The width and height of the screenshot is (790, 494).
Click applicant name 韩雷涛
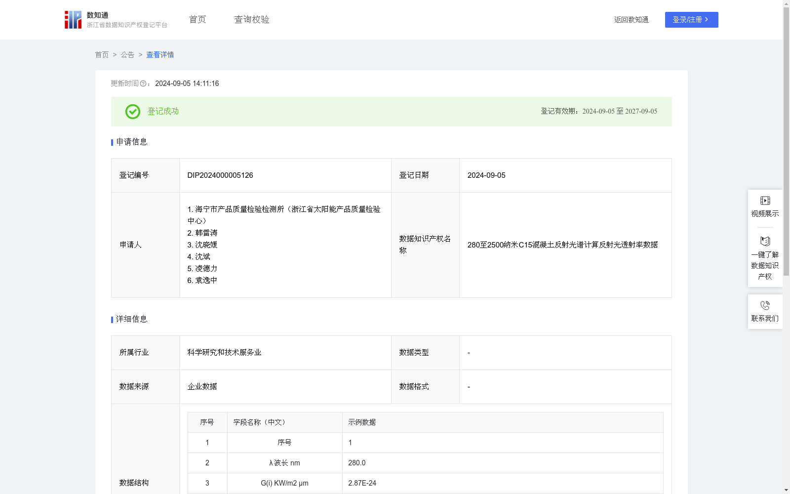click(206, 233)
